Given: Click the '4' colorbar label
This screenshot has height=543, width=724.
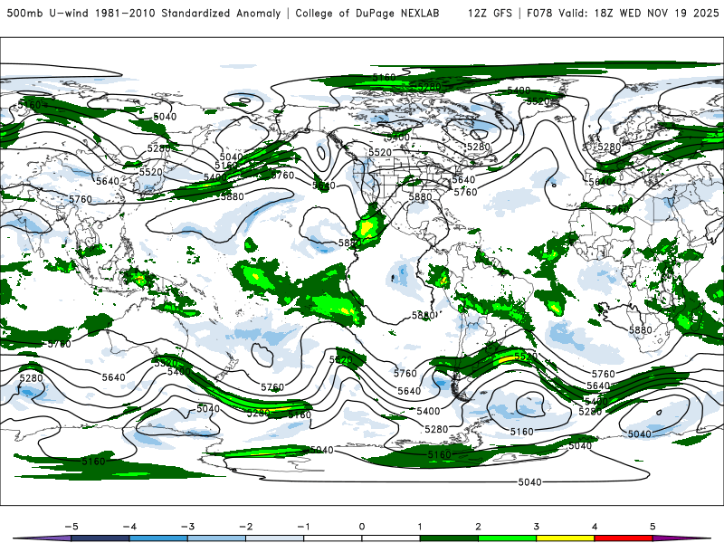Looking at the screenshot, I should (x=595, y=527).
